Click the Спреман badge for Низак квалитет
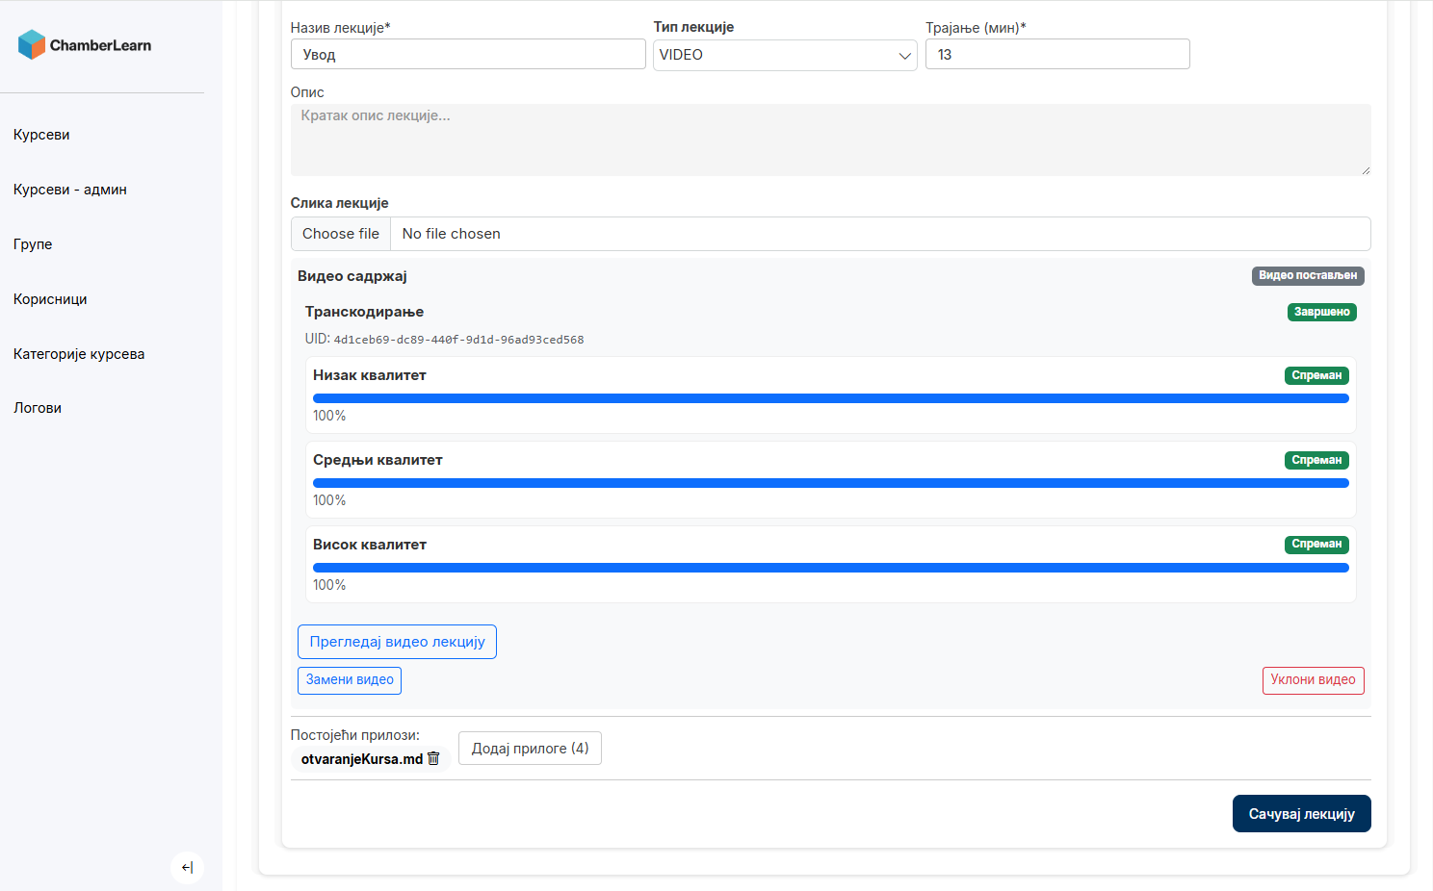The width and height of the screenshot is (1433, 891). (x=1316, y=375)
